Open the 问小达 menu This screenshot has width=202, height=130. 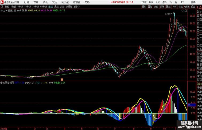pyautogui.click(x=65, y=2)
